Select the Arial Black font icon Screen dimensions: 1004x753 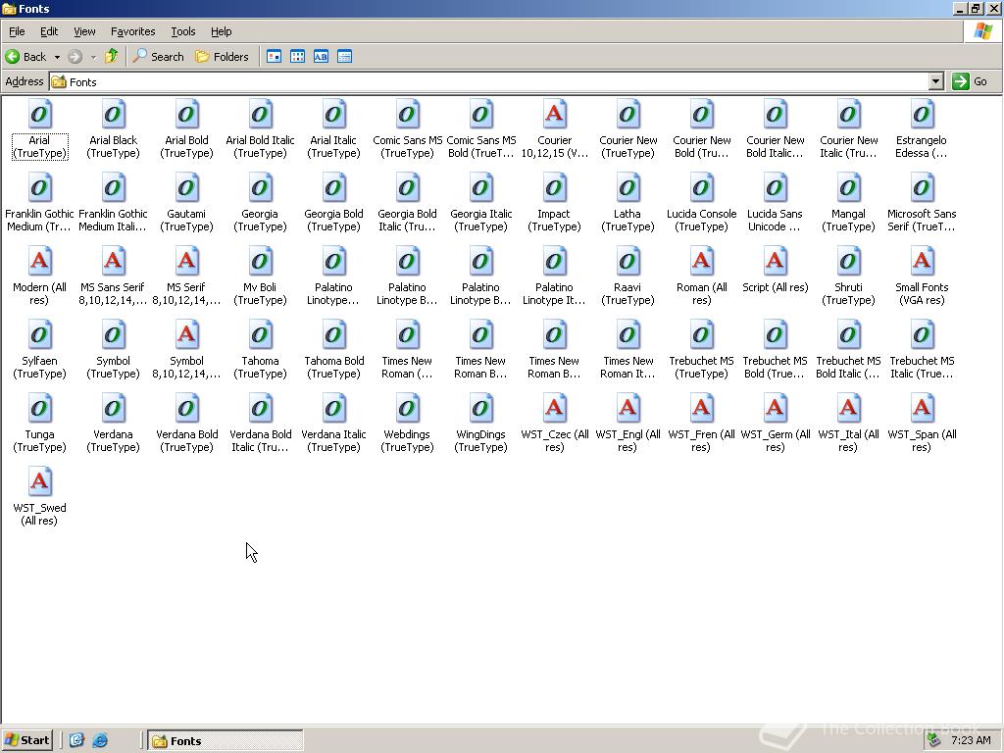pos(114,115)
